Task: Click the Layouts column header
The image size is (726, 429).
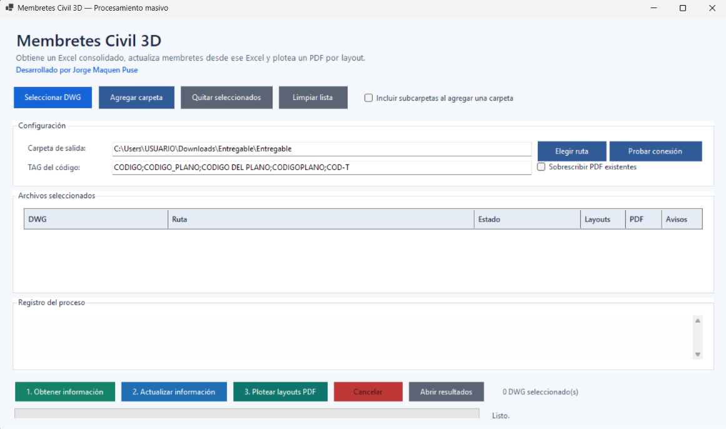Action: [x=603, y=219]
